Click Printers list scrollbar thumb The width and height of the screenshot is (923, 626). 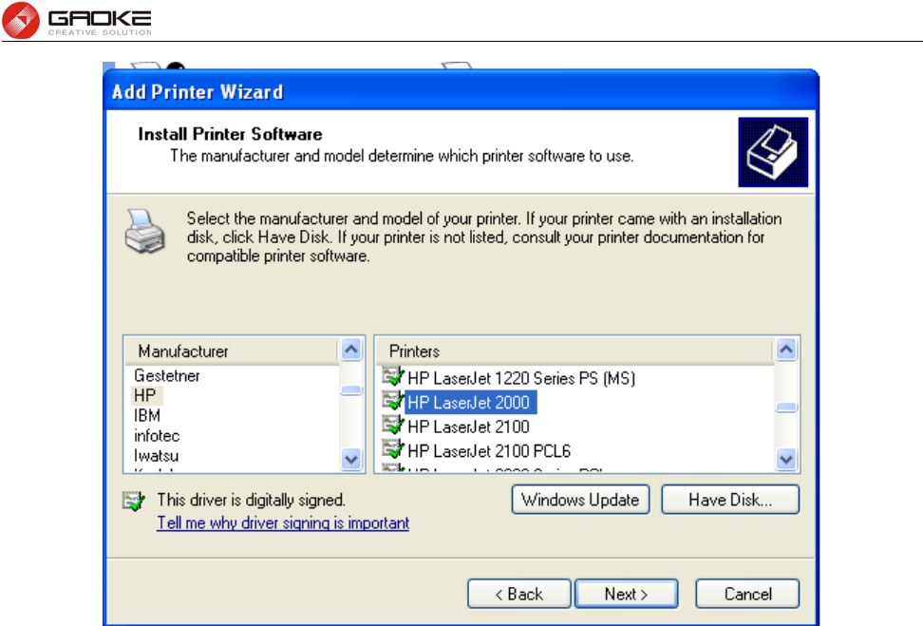[x=786, y=407]
